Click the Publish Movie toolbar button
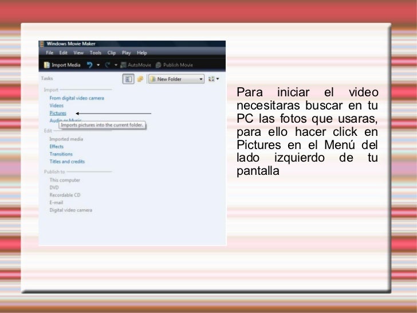Screen dimensions: 417x313 (x=174, y=65)
